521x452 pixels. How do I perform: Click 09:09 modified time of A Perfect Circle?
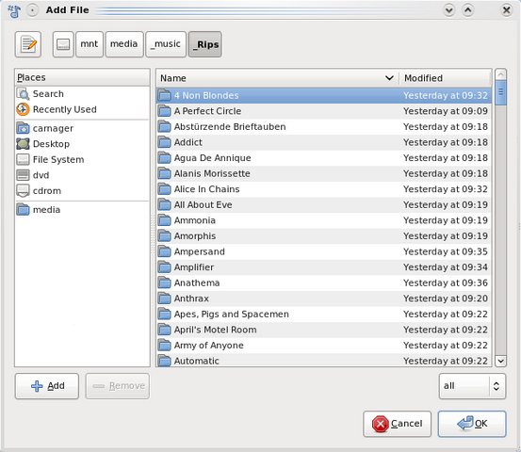pyautogui.click(x=446, y=111)
